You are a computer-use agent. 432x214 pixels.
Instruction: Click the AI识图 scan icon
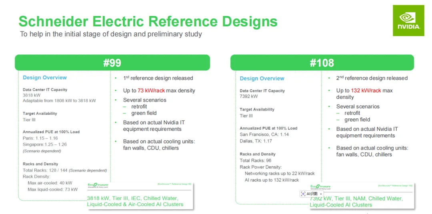point(303,194)
